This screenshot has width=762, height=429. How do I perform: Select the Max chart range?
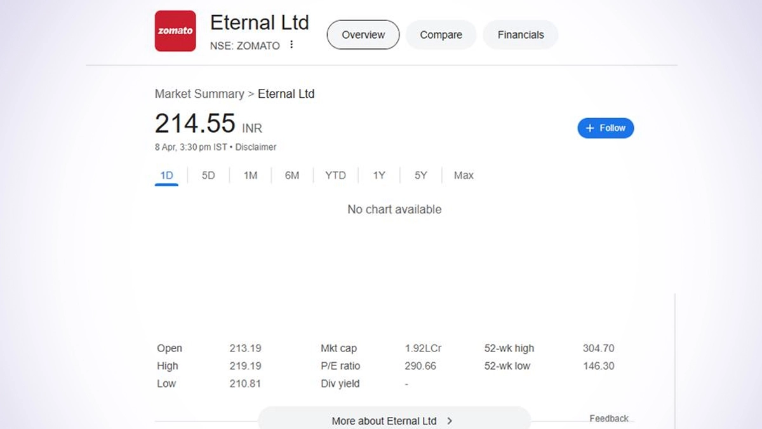tap(464, 175)
